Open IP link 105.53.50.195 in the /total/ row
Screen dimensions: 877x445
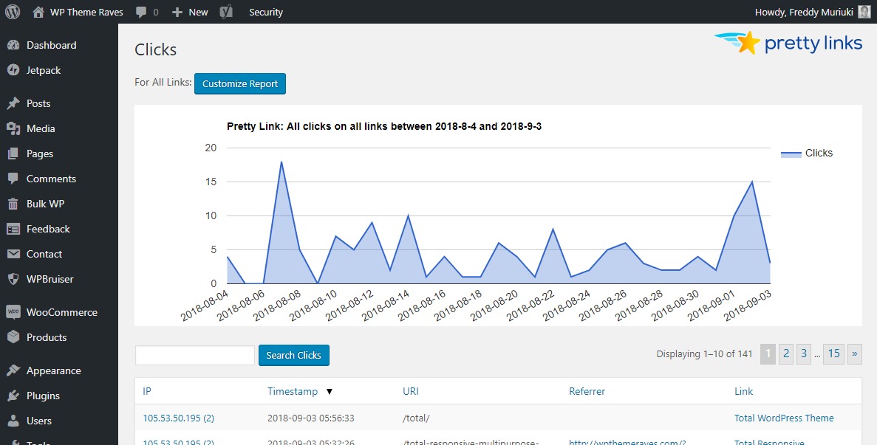coord(178,418)
